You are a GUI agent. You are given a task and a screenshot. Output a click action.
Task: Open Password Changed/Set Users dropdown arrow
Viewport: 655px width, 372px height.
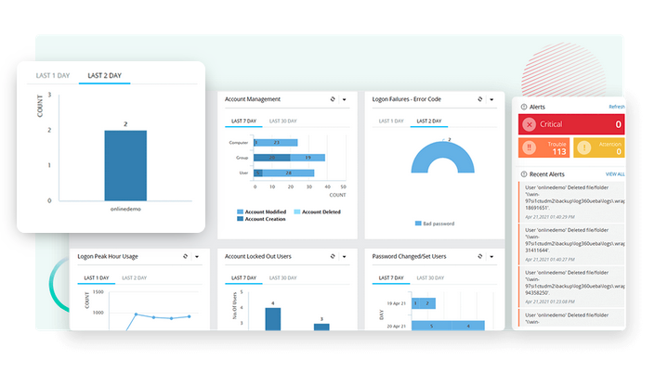pyautogui.click(x=491, y=256)
